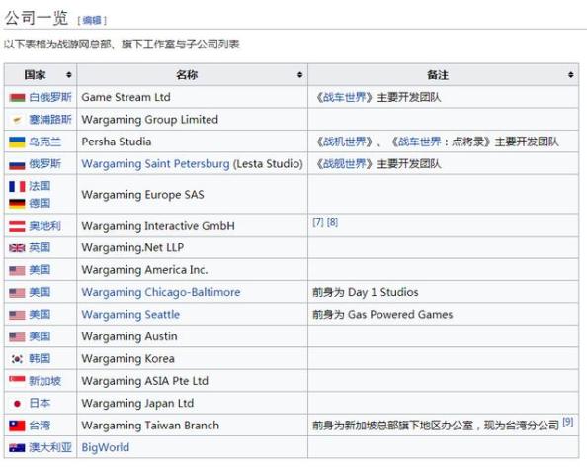This screenshot has height=475, width=587.
Task: Click the South Korea flag icon
Action: click(x=17, y=359)
